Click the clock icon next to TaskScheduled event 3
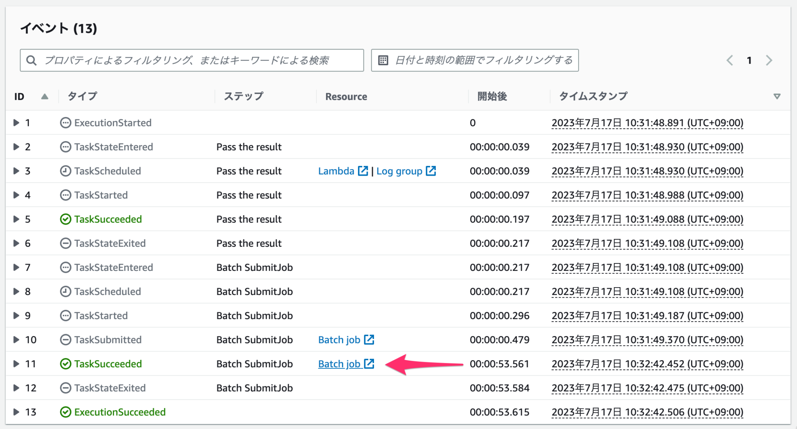Viewport: 797px width, 429px height. click(65, 171)
